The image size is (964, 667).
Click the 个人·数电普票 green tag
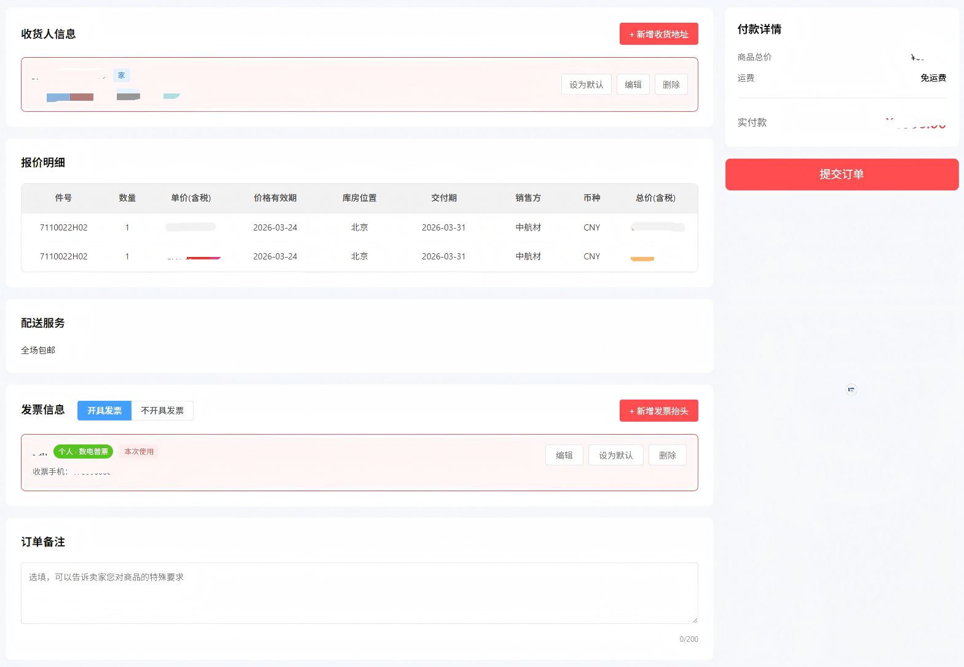pos(83,451)
